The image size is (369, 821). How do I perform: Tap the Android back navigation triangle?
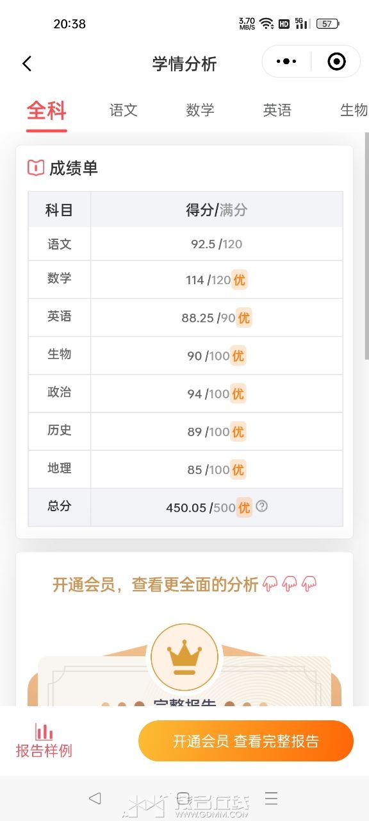(95, 798)
